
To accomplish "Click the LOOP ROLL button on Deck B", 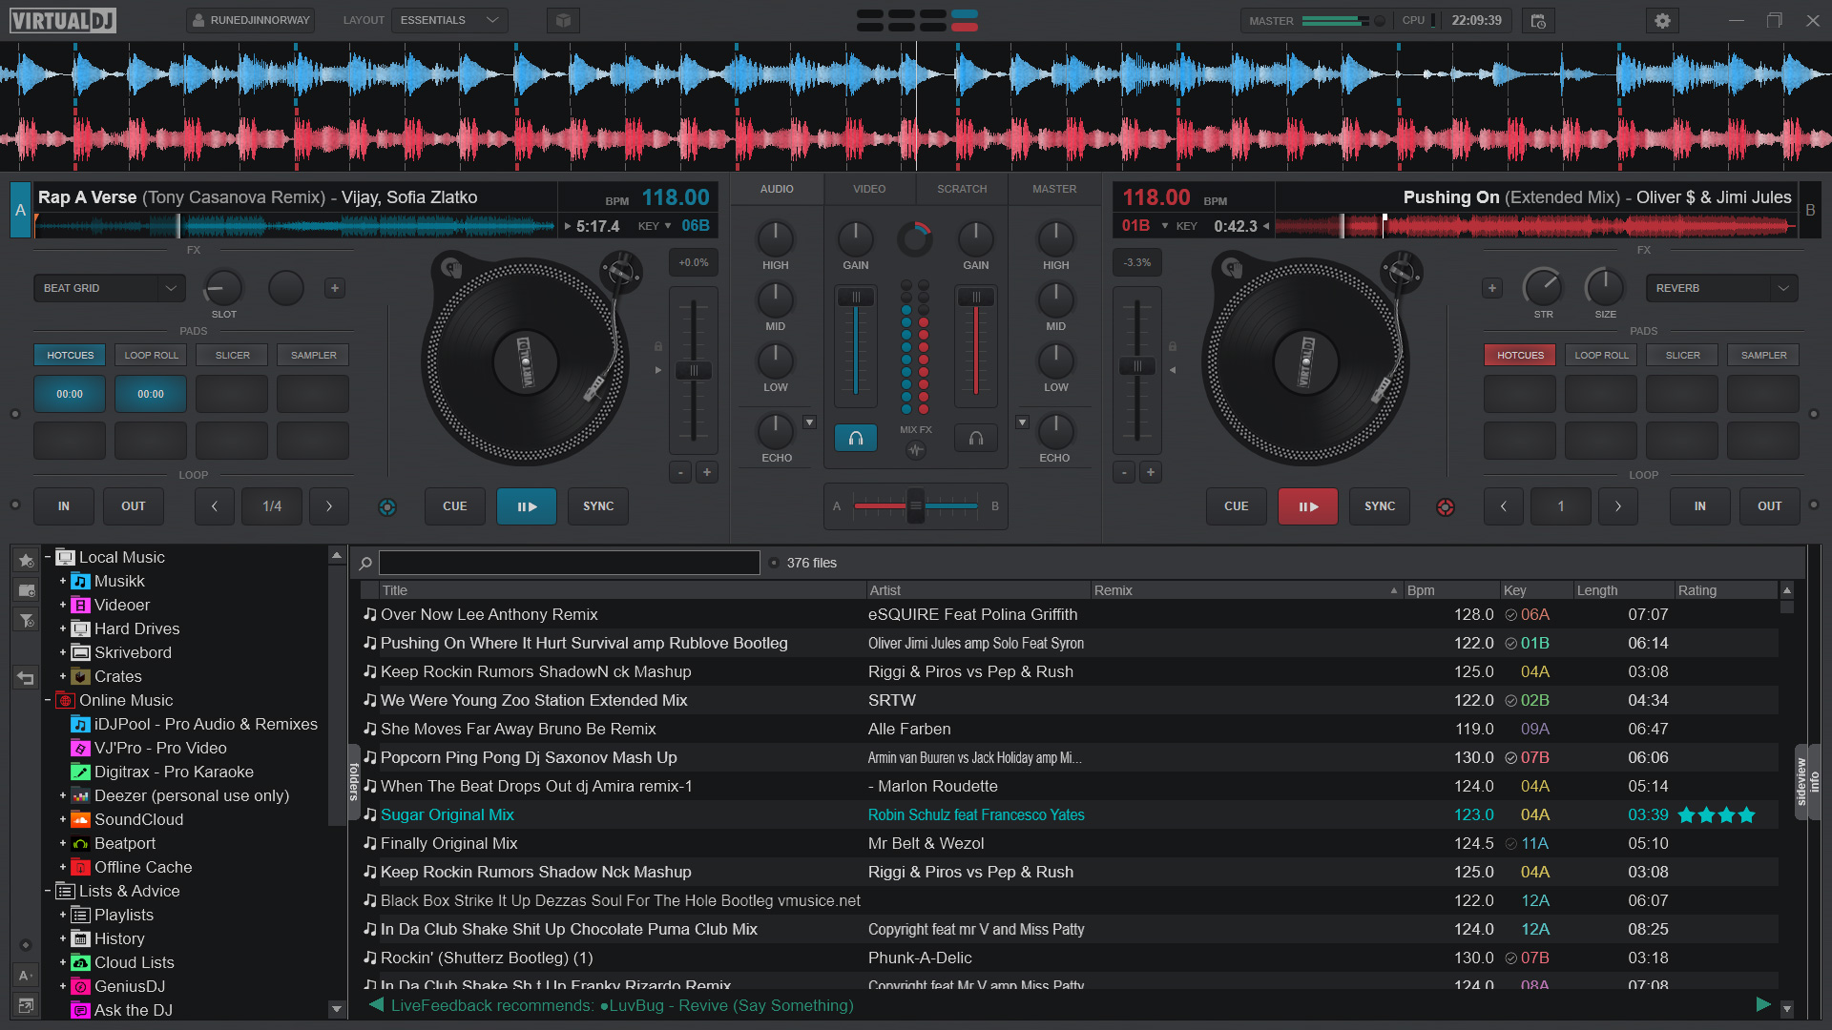I will tap(1600, 355).
